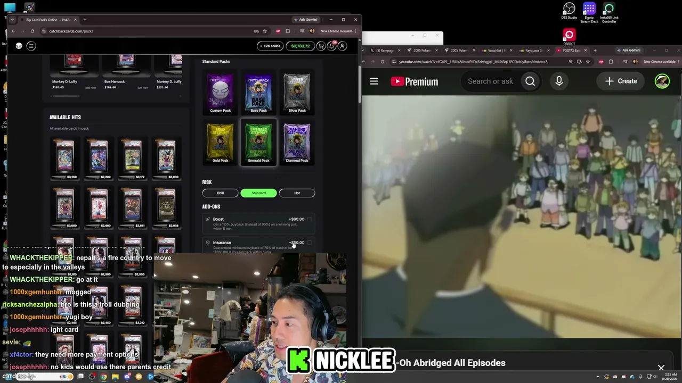Viewport: 682px width, 383px height.
Task: Switch to the Watchlist tab
Action: [x=497, y=51]
